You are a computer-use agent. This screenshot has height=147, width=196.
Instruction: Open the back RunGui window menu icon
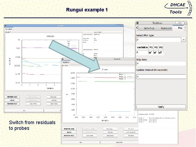pos(5,26)
